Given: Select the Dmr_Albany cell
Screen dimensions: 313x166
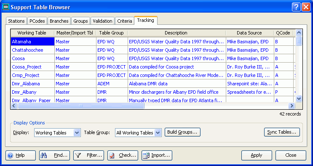Looking at the screenshot, I should [x=32, y=92].
